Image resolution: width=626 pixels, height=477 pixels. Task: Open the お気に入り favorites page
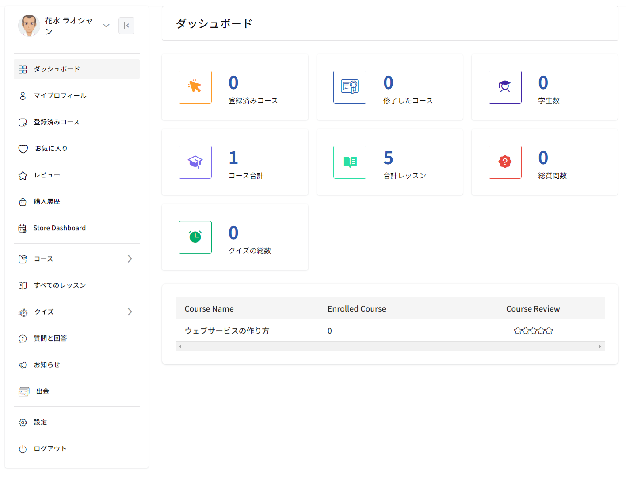pos(51,149)
